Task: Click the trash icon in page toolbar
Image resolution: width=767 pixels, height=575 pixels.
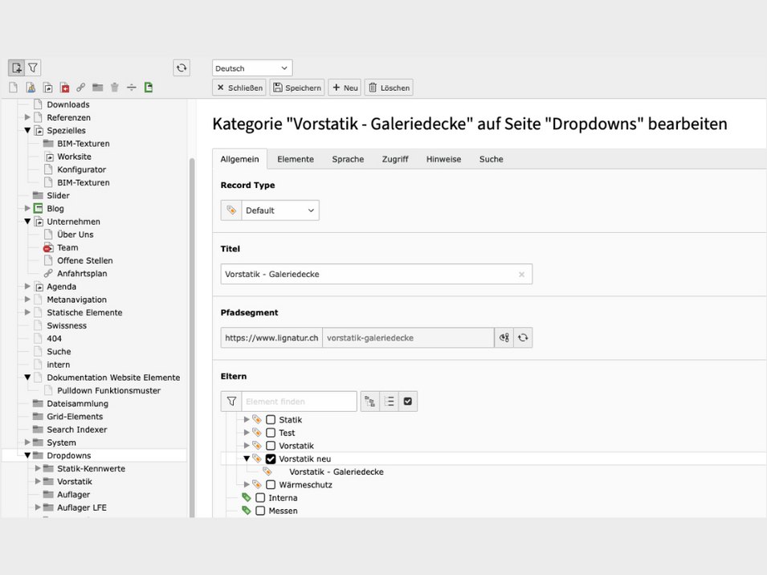Action: pos(114,88)
